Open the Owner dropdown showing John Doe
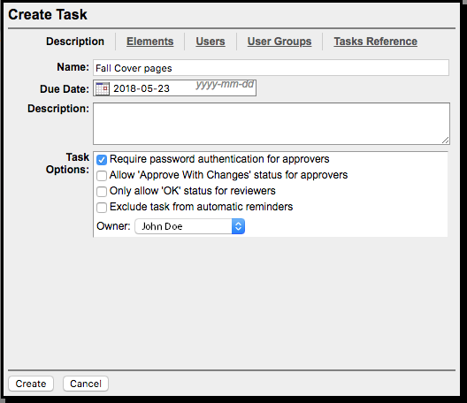The height and width of the screenshot is (403, 467). coord(189,226)
